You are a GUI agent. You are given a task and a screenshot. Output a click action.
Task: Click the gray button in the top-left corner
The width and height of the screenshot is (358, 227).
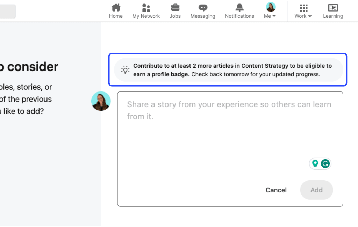click(7, 11)
